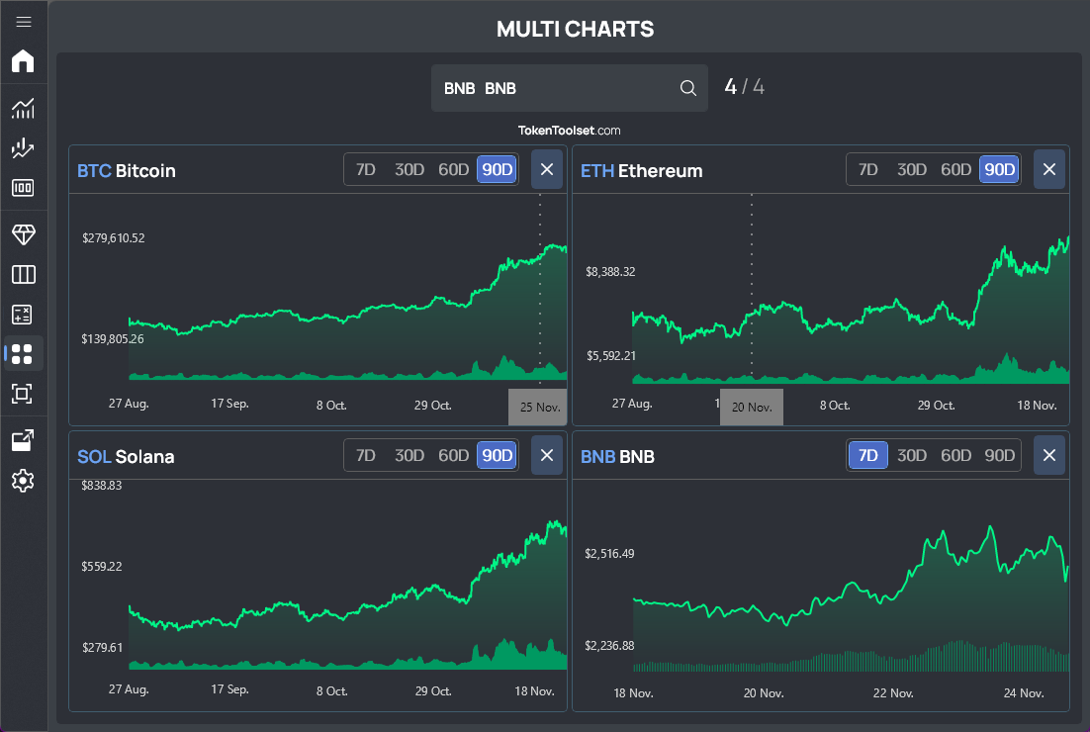Click the $279.61 Solana price label
Image resolution: width=1090 pixels, height=732 pixels.
click(102, 648)
